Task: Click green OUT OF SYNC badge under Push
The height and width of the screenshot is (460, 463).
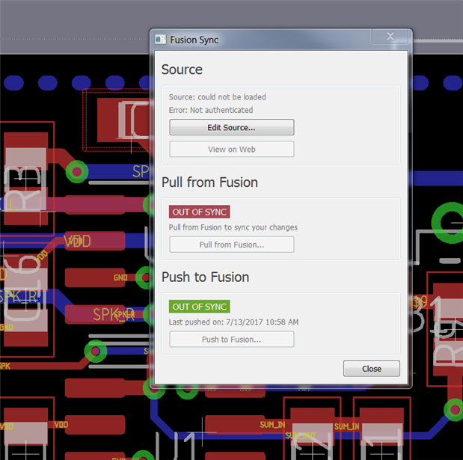Action: pos(199,307)
